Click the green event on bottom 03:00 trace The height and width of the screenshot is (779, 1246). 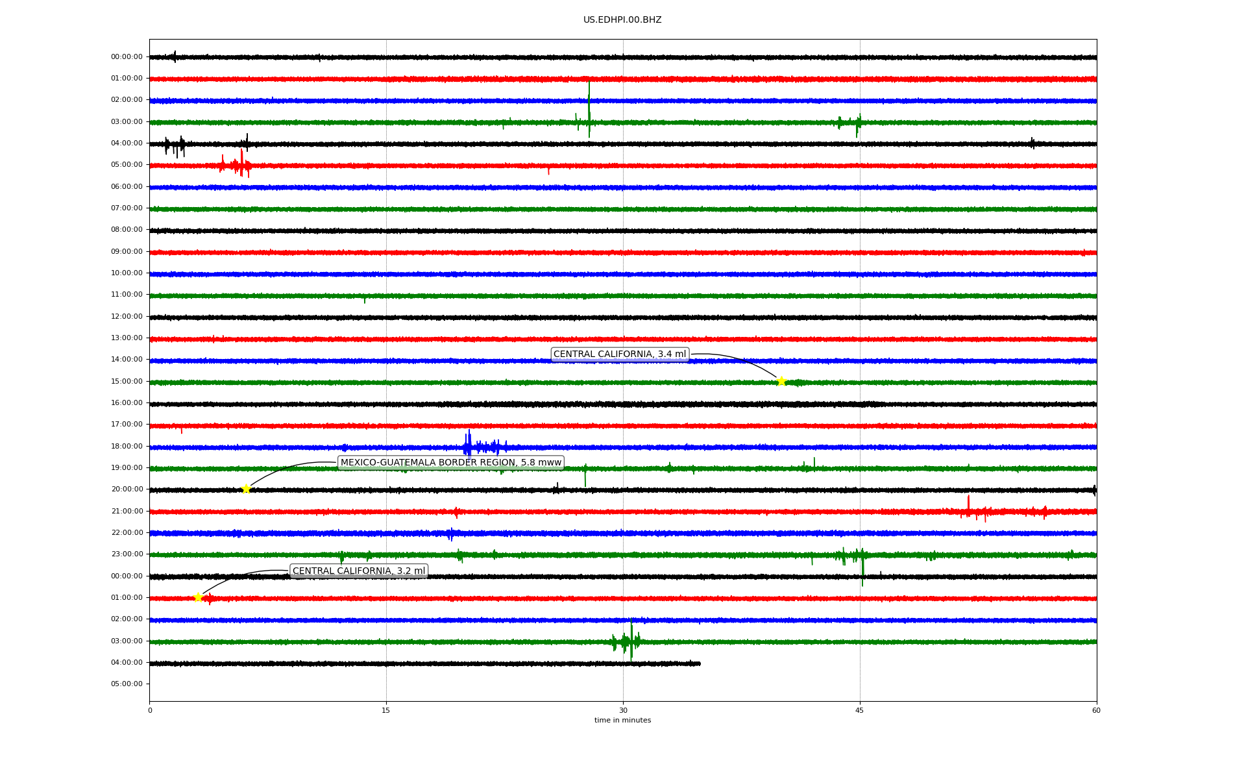click(630, 641)
